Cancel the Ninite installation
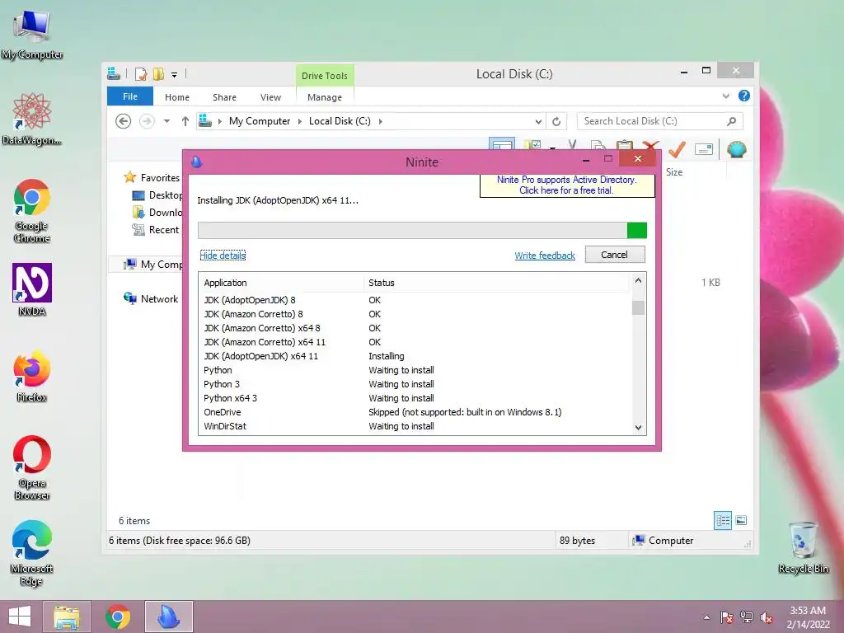 [615, 255]
